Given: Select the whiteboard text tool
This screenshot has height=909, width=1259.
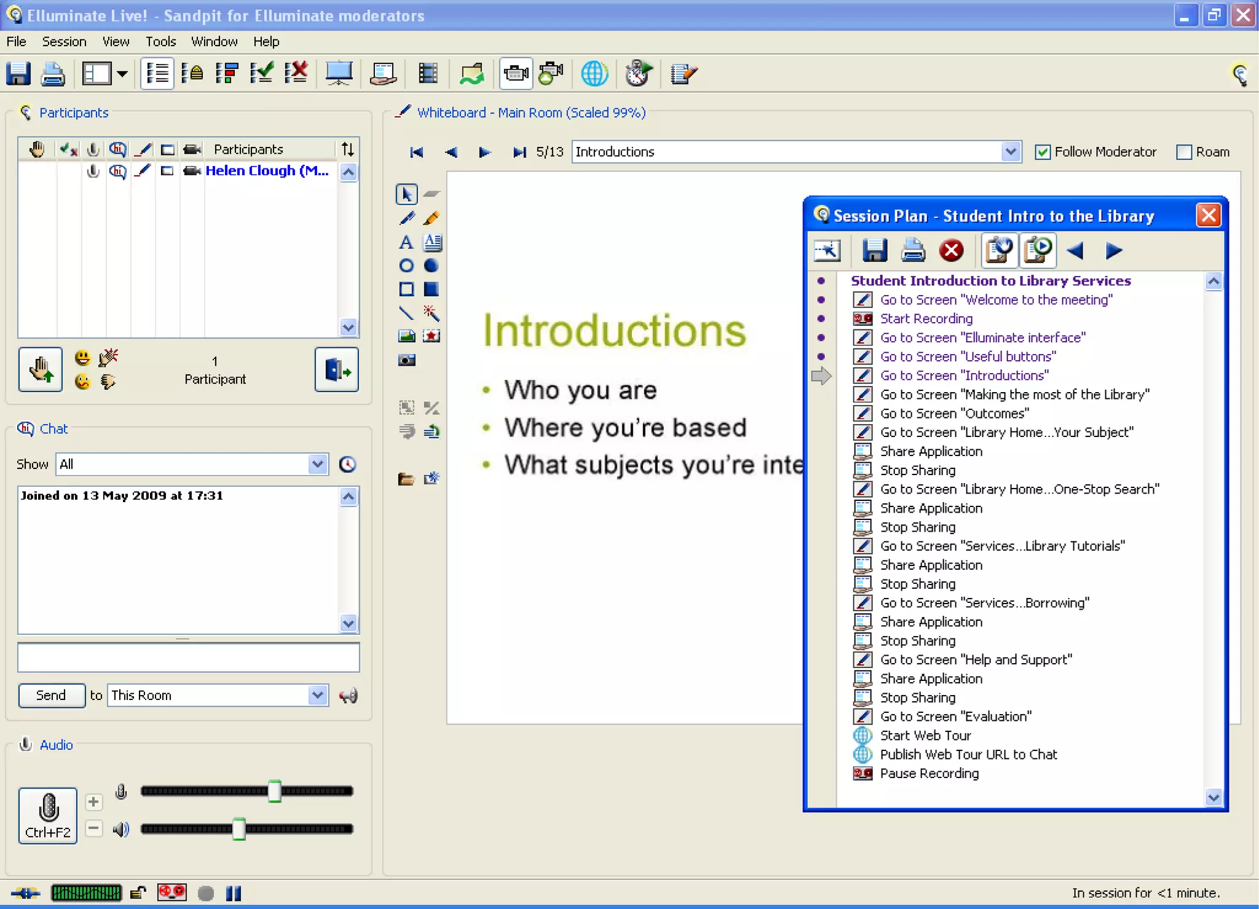Looking at the screenshot, I should click(x=406, y=242).
